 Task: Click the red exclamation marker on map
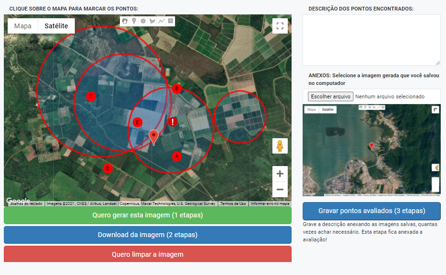(173, 122)
